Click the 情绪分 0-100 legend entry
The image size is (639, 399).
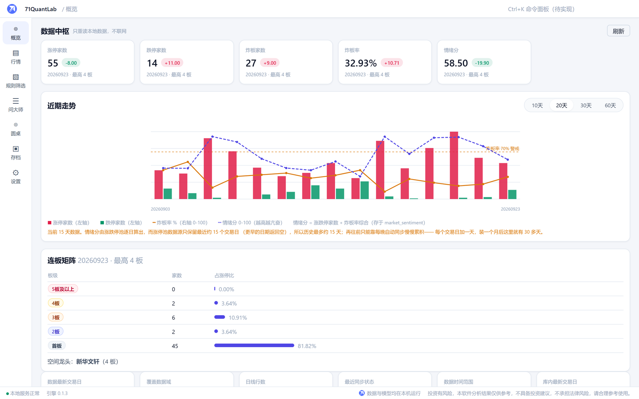[250, 223]
